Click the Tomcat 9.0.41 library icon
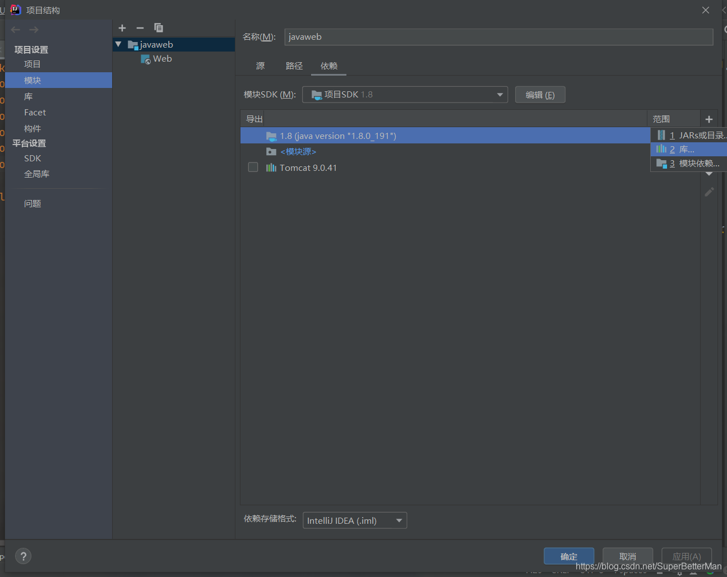The height and width of the screenshot is (577, 727). tap(271, 167)
